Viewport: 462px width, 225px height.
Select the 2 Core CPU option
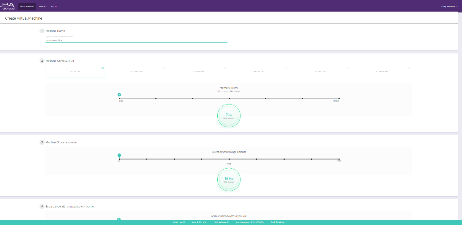point(137,72)
